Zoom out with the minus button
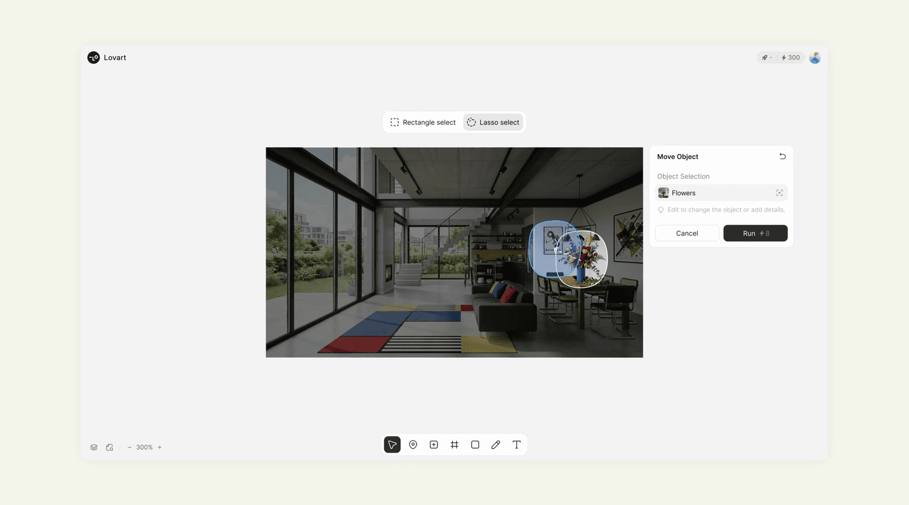The width and height of the screenshot is (909, 505). (129, 448)
